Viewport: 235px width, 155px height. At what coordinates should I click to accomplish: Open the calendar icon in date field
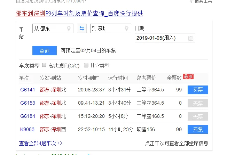[x=191, y=38]
